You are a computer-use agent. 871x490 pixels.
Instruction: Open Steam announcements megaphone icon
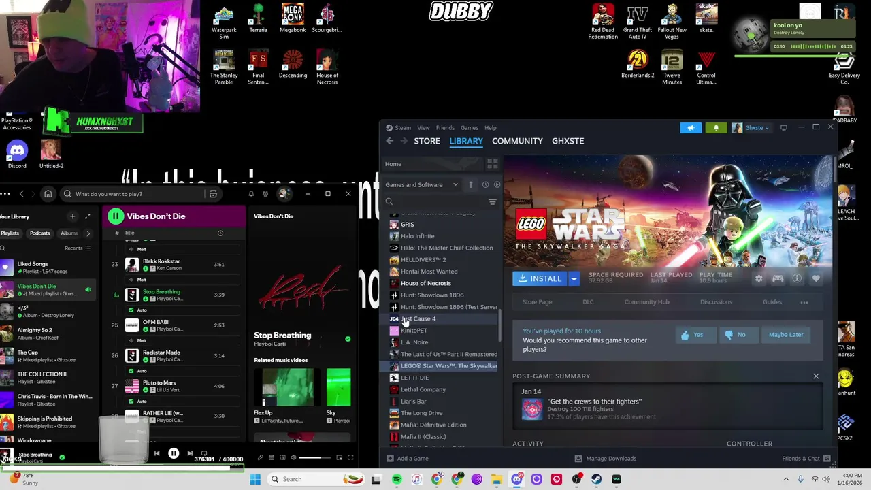click(x=691, y=127)
